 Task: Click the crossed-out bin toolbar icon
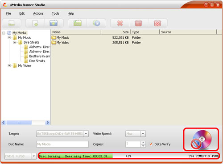coord(157,23)
